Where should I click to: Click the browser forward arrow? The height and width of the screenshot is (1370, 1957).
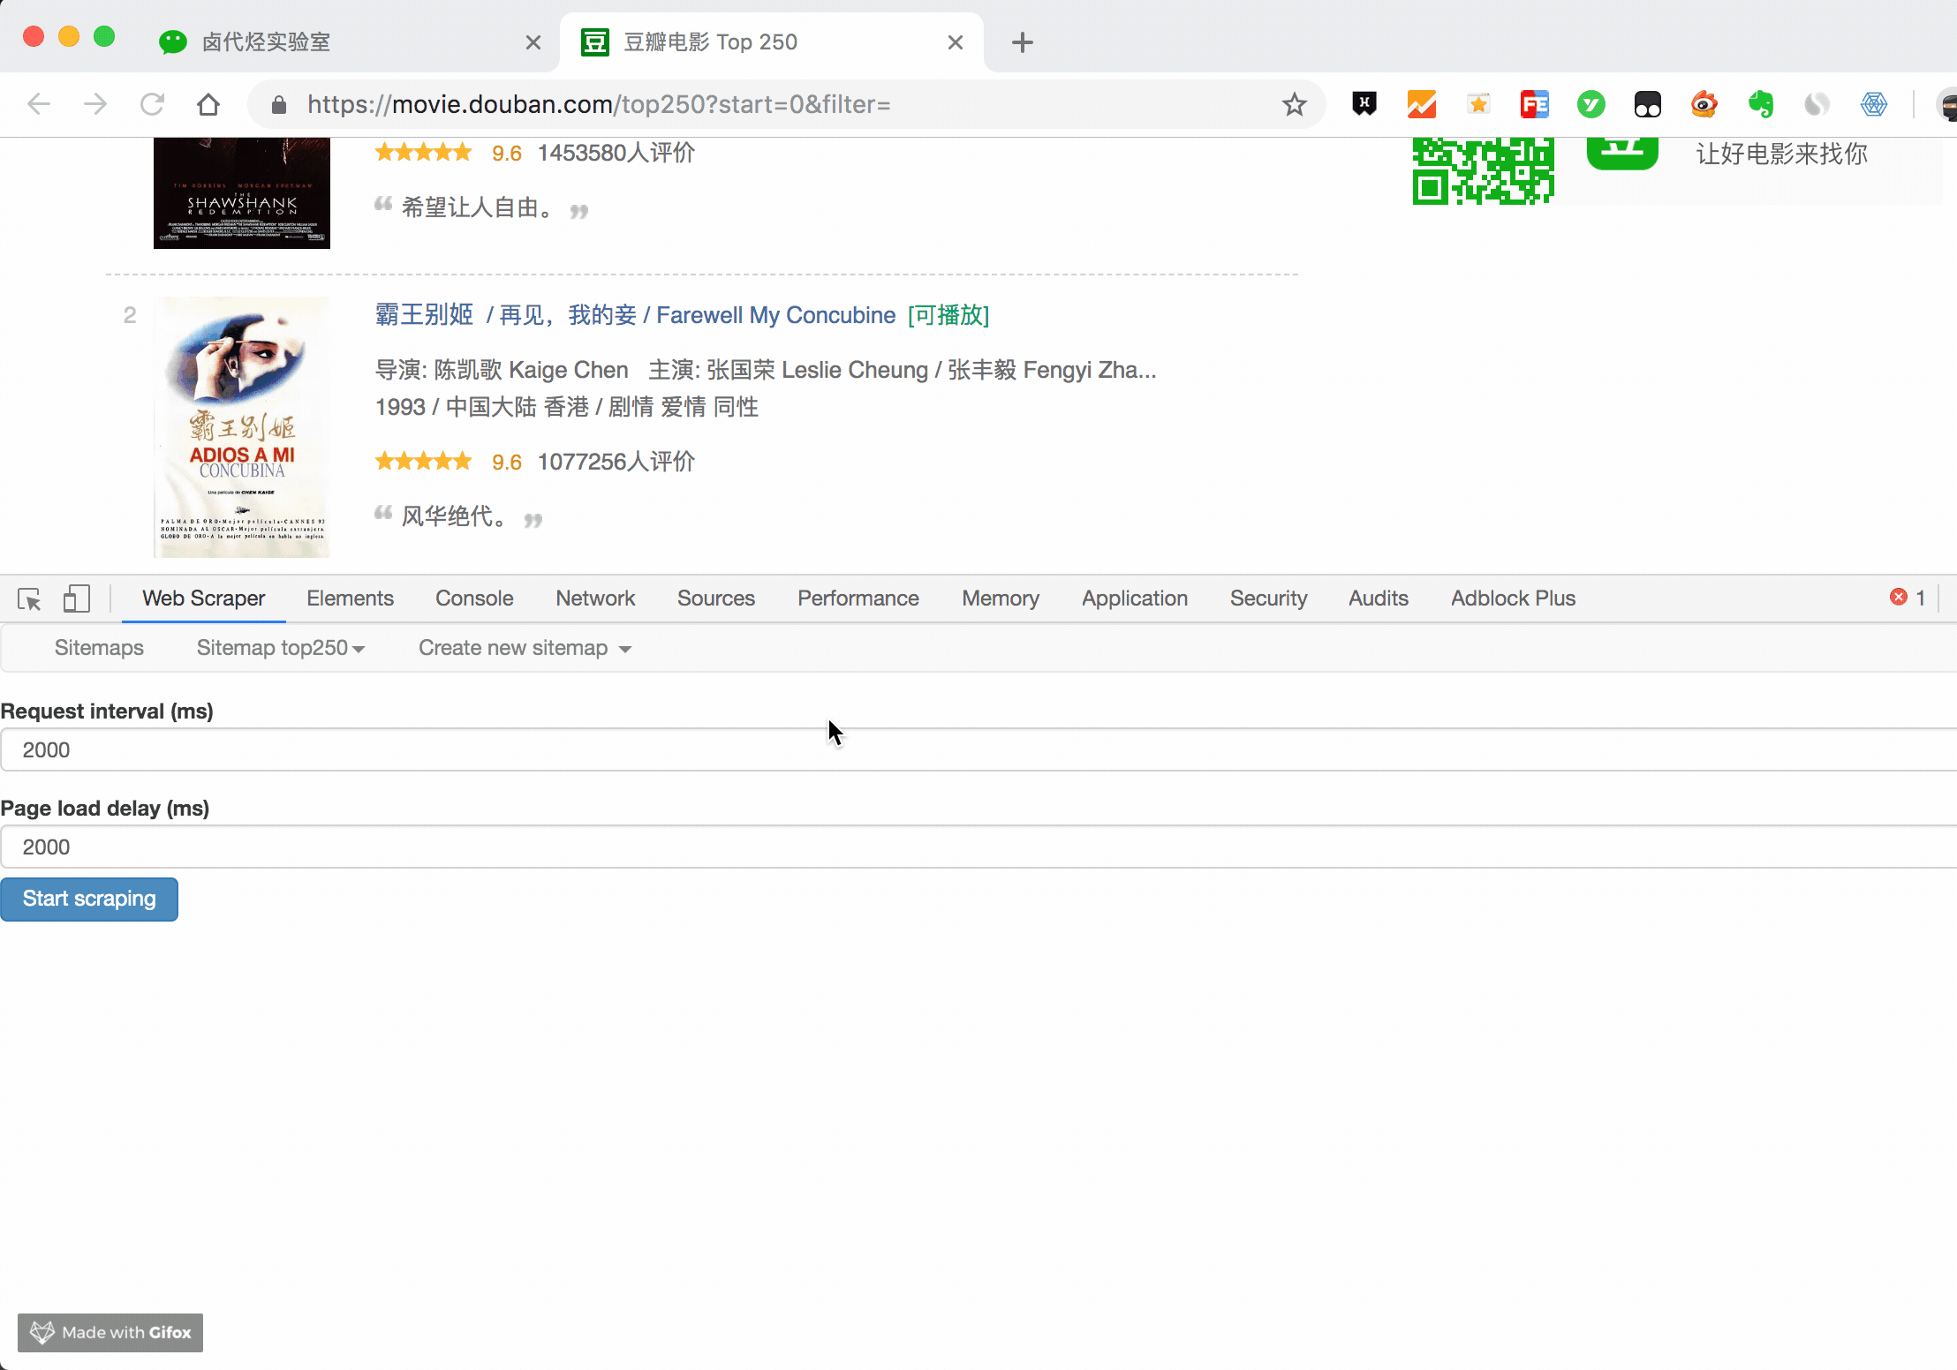pyautogui.click(x=94, y=104)
